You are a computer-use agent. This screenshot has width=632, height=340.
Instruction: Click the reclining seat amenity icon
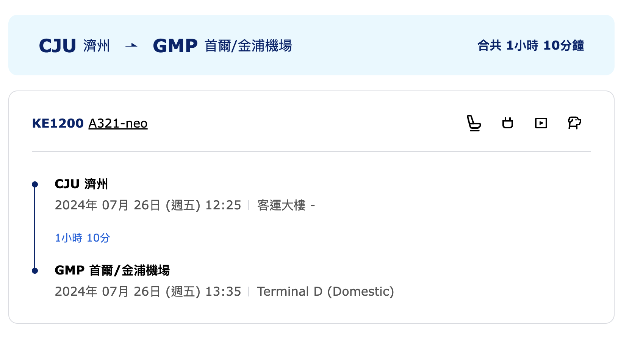474,123
